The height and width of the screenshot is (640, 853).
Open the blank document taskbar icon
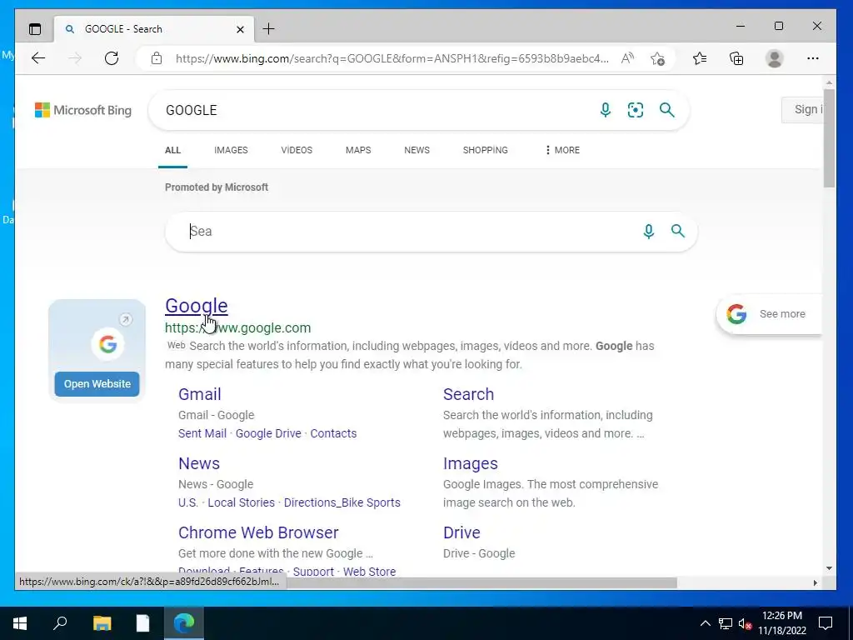point(143,623)
